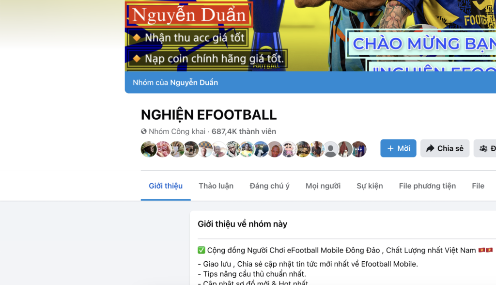The width and height of the screenshot is (496, 285).
Task: Select the File tab
Action: [x=478, y=186]
